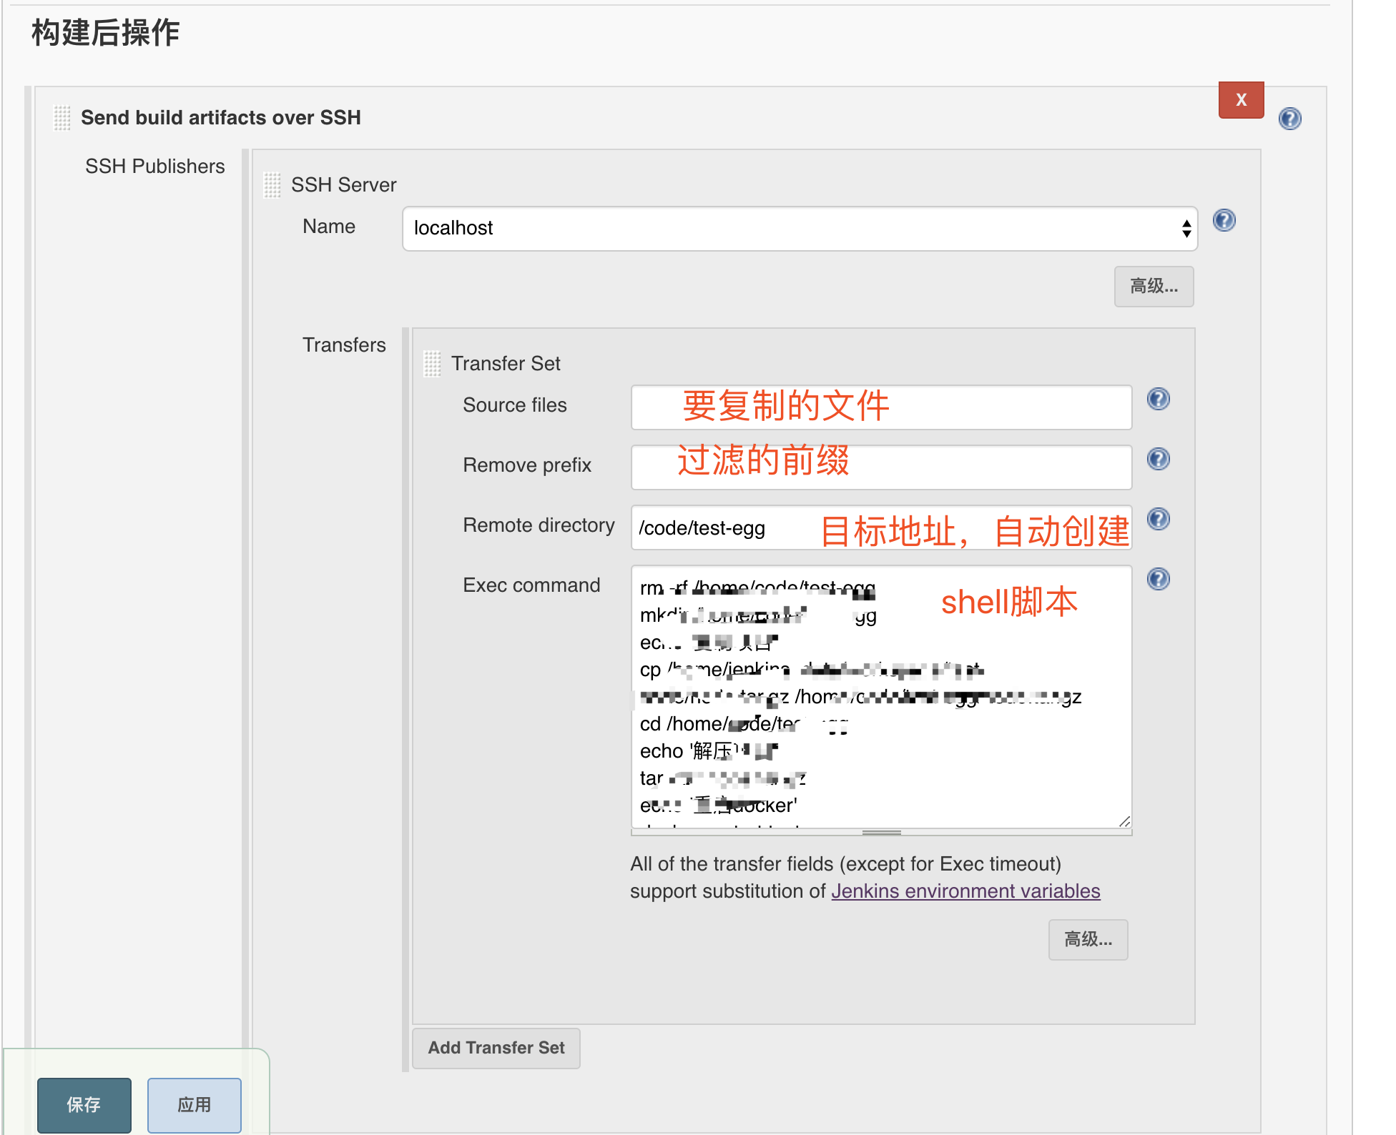Click help icon for Send build artifacts over SSH
The width and height of the screenshot is (1396, 1135).
click(1289, 119)
